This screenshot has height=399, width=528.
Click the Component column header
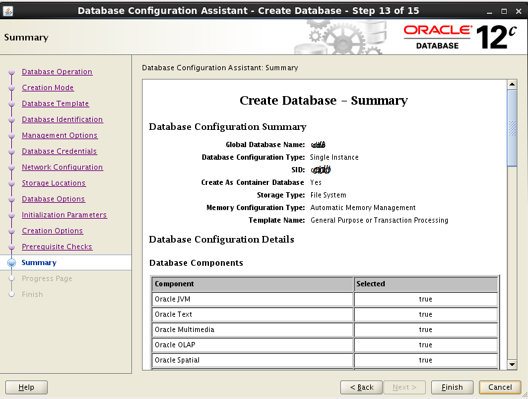click(252, 284)
